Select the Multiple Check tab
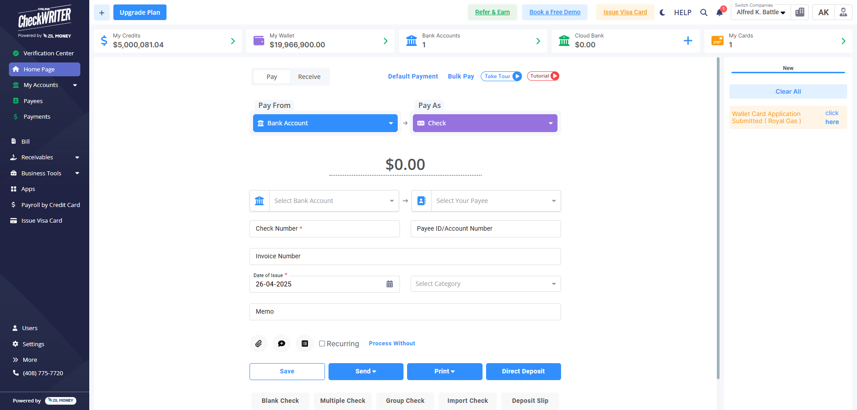 click(343, 401)
